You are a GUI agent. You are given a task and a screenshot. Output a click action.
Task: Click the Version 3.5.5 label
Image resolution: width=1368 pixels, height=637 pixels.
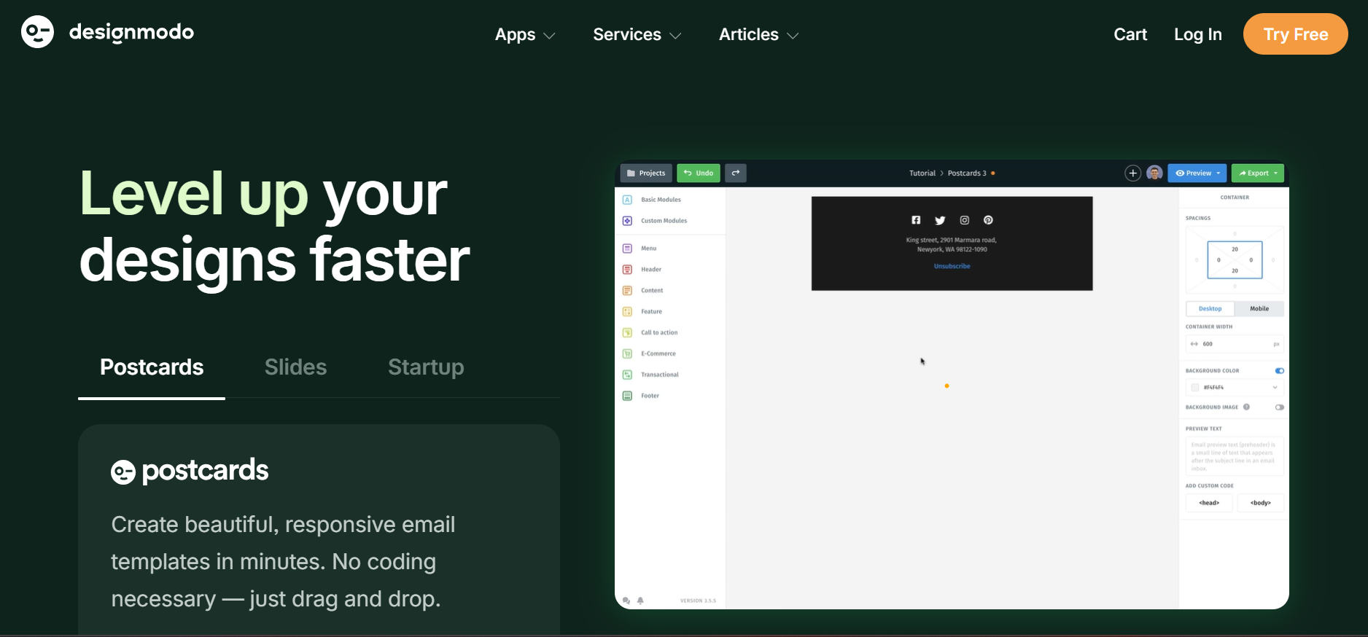(698, 601)
